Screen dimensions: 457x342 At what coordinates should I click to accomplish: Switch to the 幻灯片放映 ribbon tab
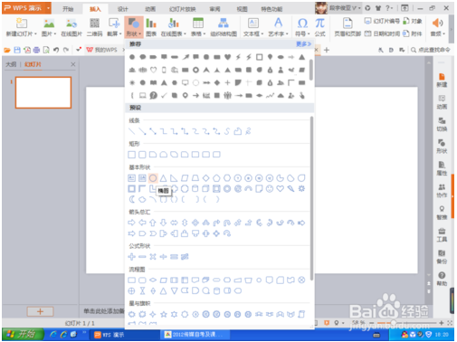click(182, 9)
